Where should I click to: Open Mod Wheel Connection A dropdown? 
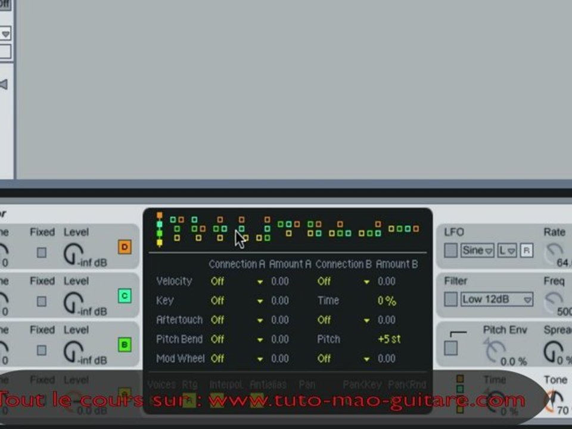(x=237, y=359)
